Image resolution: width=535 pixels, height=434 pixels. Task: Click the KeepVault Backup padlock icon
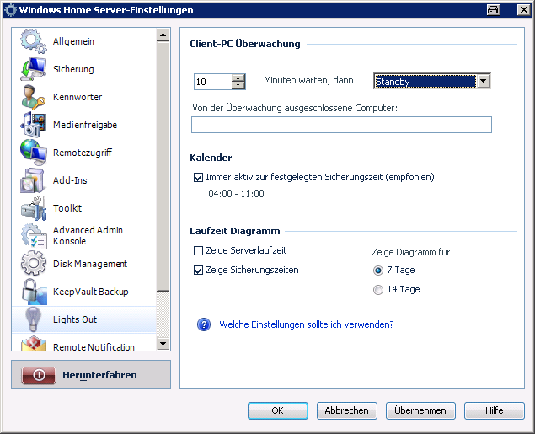[34, 292]
